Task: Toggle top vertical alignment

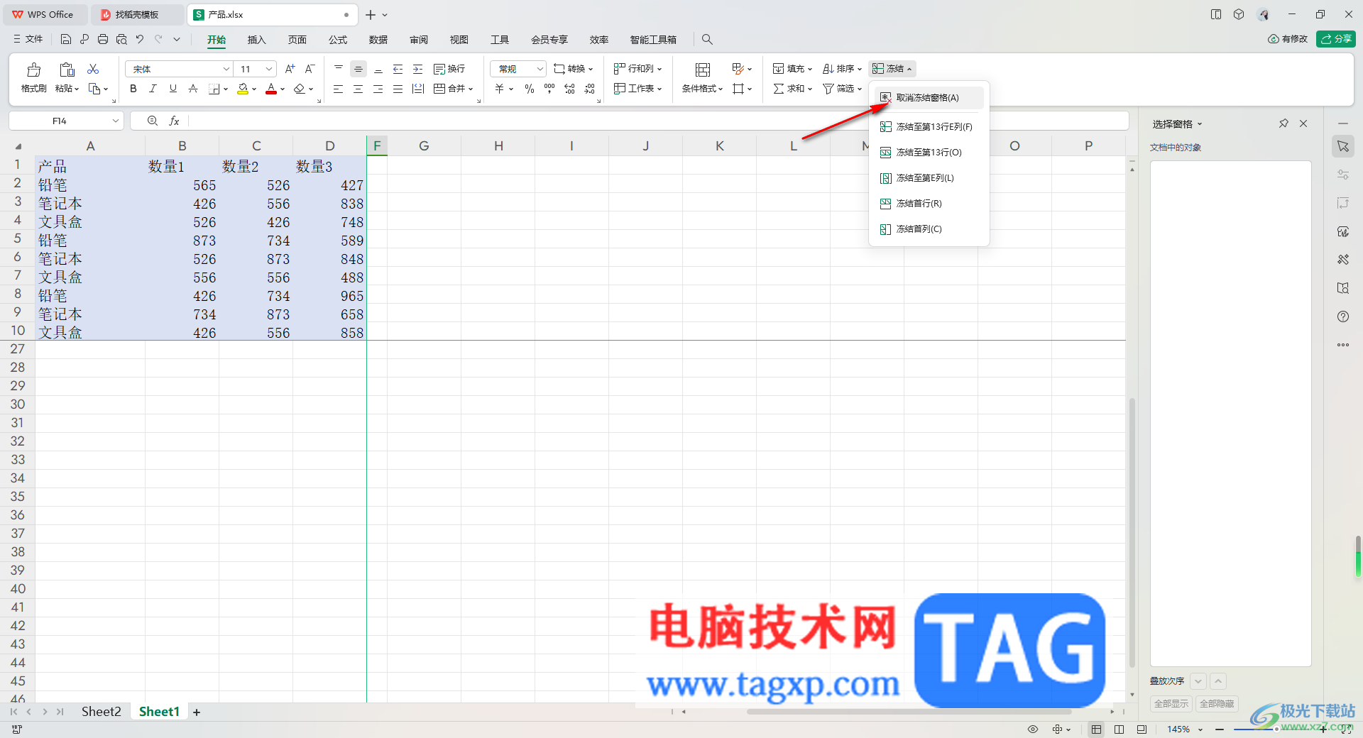Action: click(x=339, y=69)
